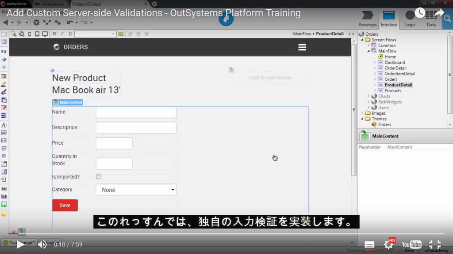Collapse the Themes folder
Screen dimensions: 453x254
coord(362,119)
